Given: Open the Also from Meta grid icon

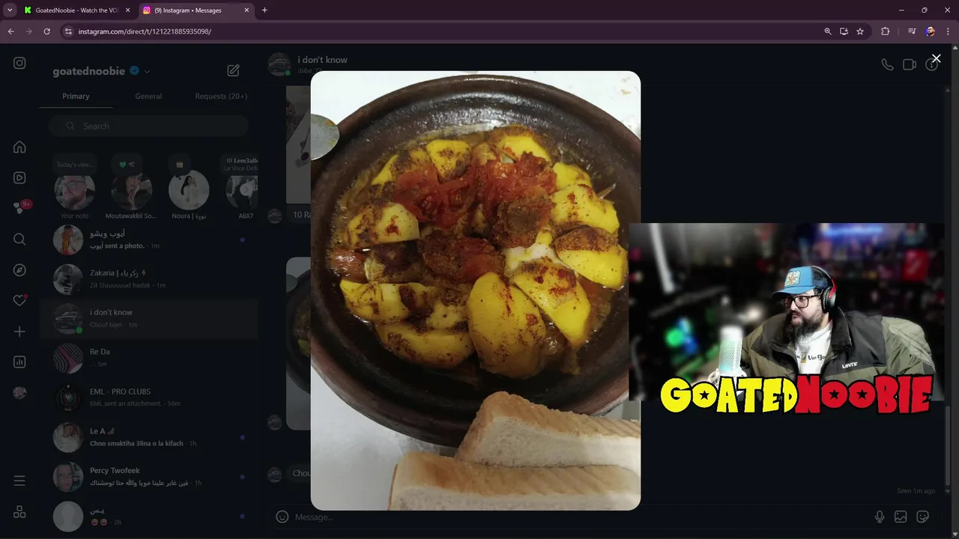Looking at the screenshot, I should (x=19, y=512).
